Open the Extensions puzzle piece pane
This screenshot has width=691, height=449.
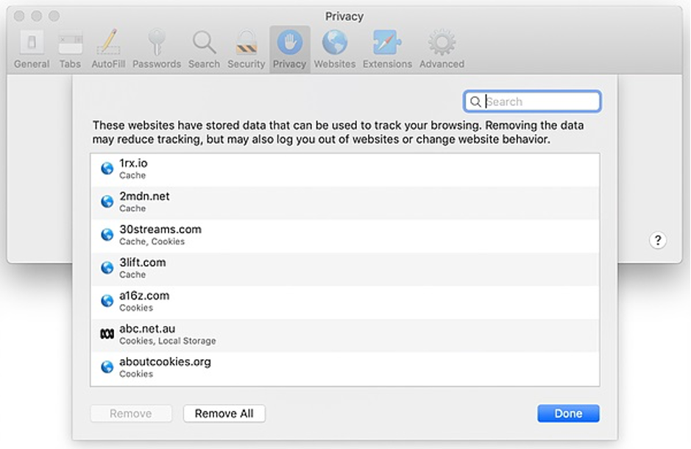[387, 49]
